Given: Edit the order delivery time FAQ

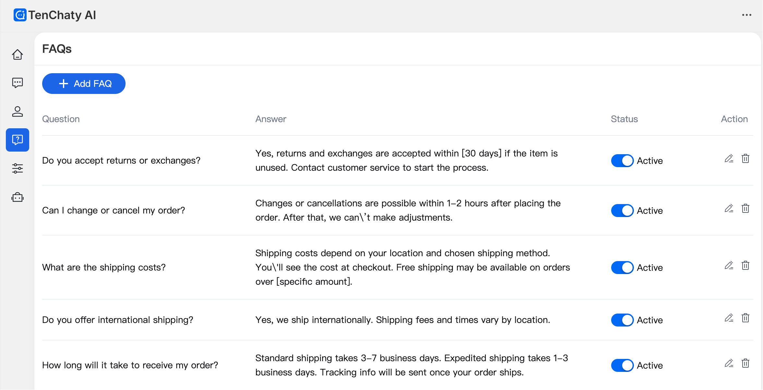Looking at the screenshot, I should (x=729, y=363).
